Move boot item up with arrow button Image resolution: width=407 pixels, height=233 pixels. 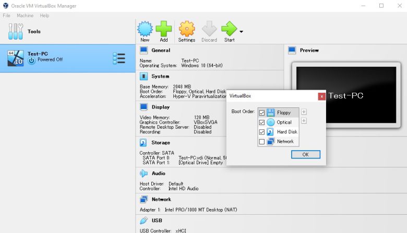[304, 112]
